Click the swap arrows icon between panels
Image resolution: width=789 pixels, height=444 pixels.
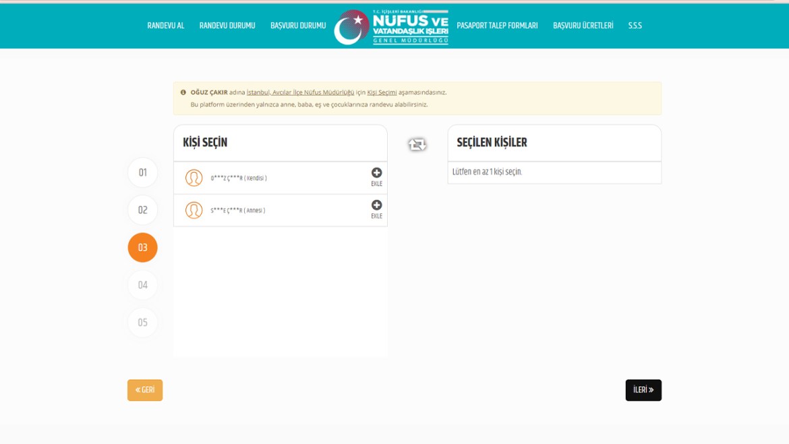(417, 144)
